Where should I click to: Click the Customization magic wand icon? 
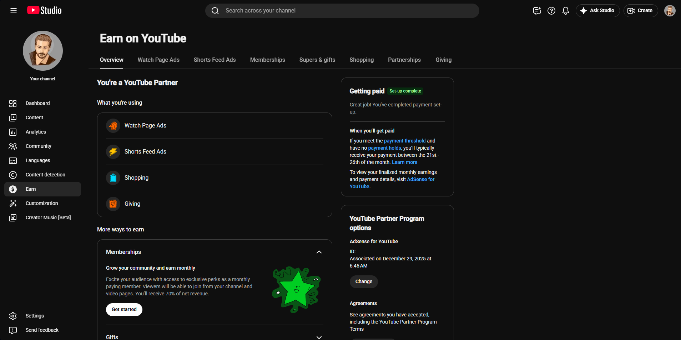[13, 203]
